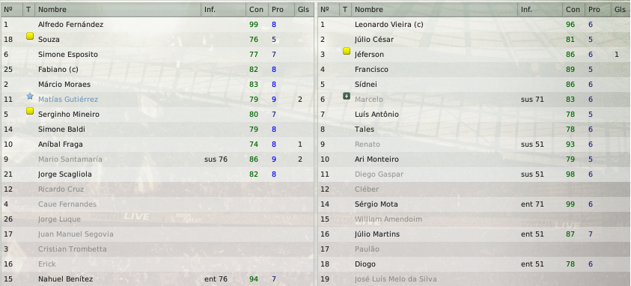631x286 pixels.
Task: Select Diego Gaspar substituted row
Action: click(474, 174)
